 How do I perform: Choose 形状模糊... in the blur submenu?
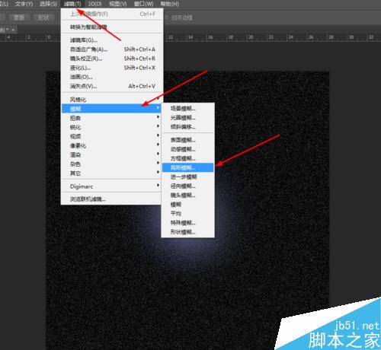[188, 232]
